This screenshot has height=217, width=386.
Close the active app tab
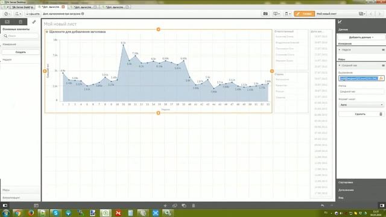coord(63,7)
